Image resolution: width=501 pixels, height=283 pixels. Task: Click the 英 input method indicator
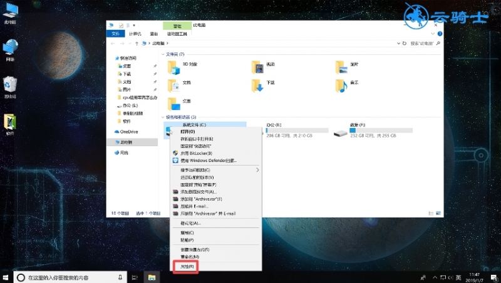[x=458, y=277]
